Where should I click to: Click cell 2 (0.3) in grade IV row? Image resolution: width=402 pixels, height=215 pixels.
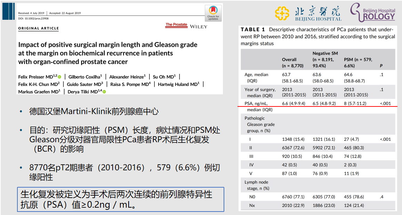pos(350,165)
